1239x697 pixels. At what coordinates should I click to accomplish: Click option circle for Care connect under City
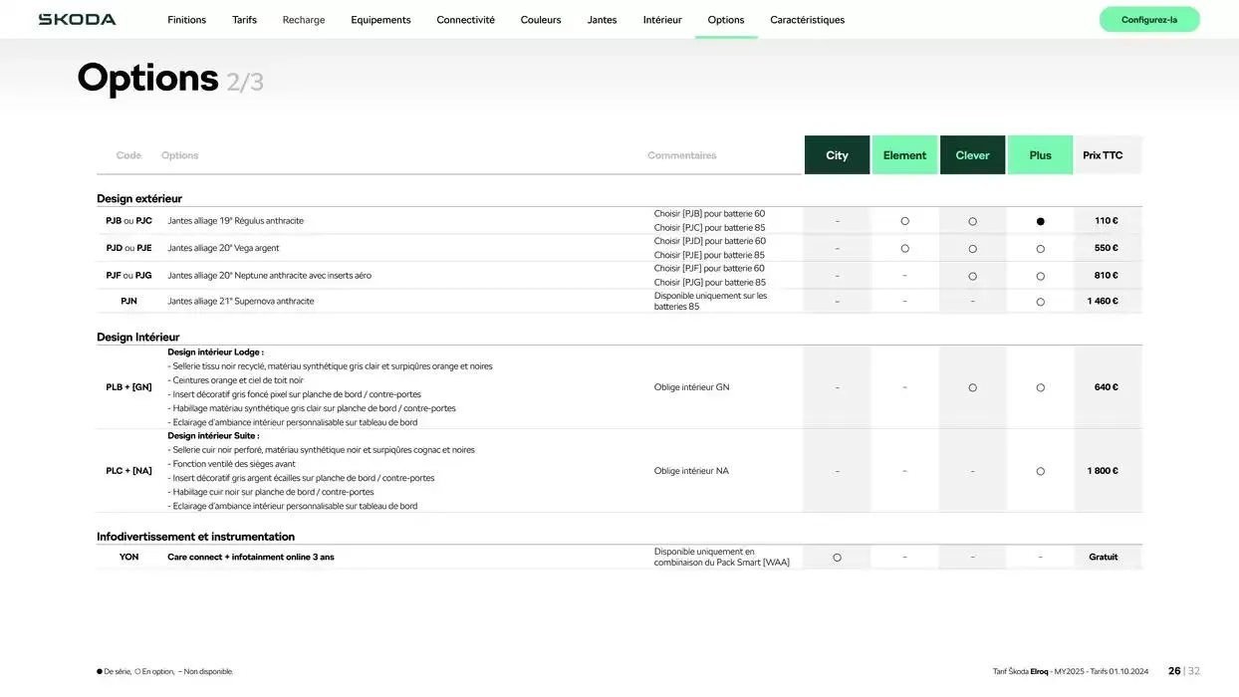(x=837, y=558)
